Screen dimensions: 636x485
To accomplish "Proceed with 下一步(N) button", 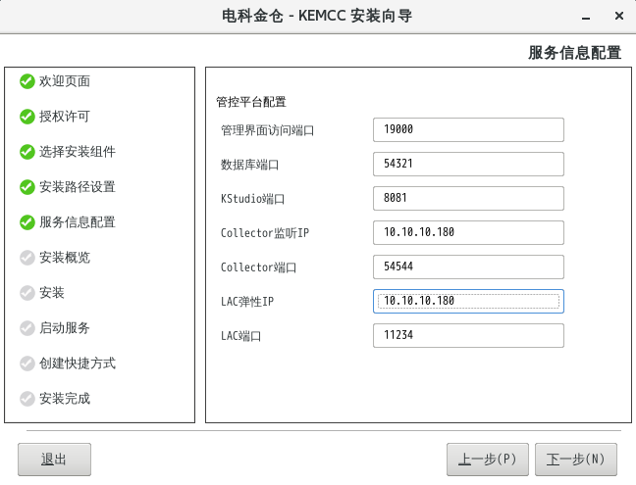I will pos(576,460).
